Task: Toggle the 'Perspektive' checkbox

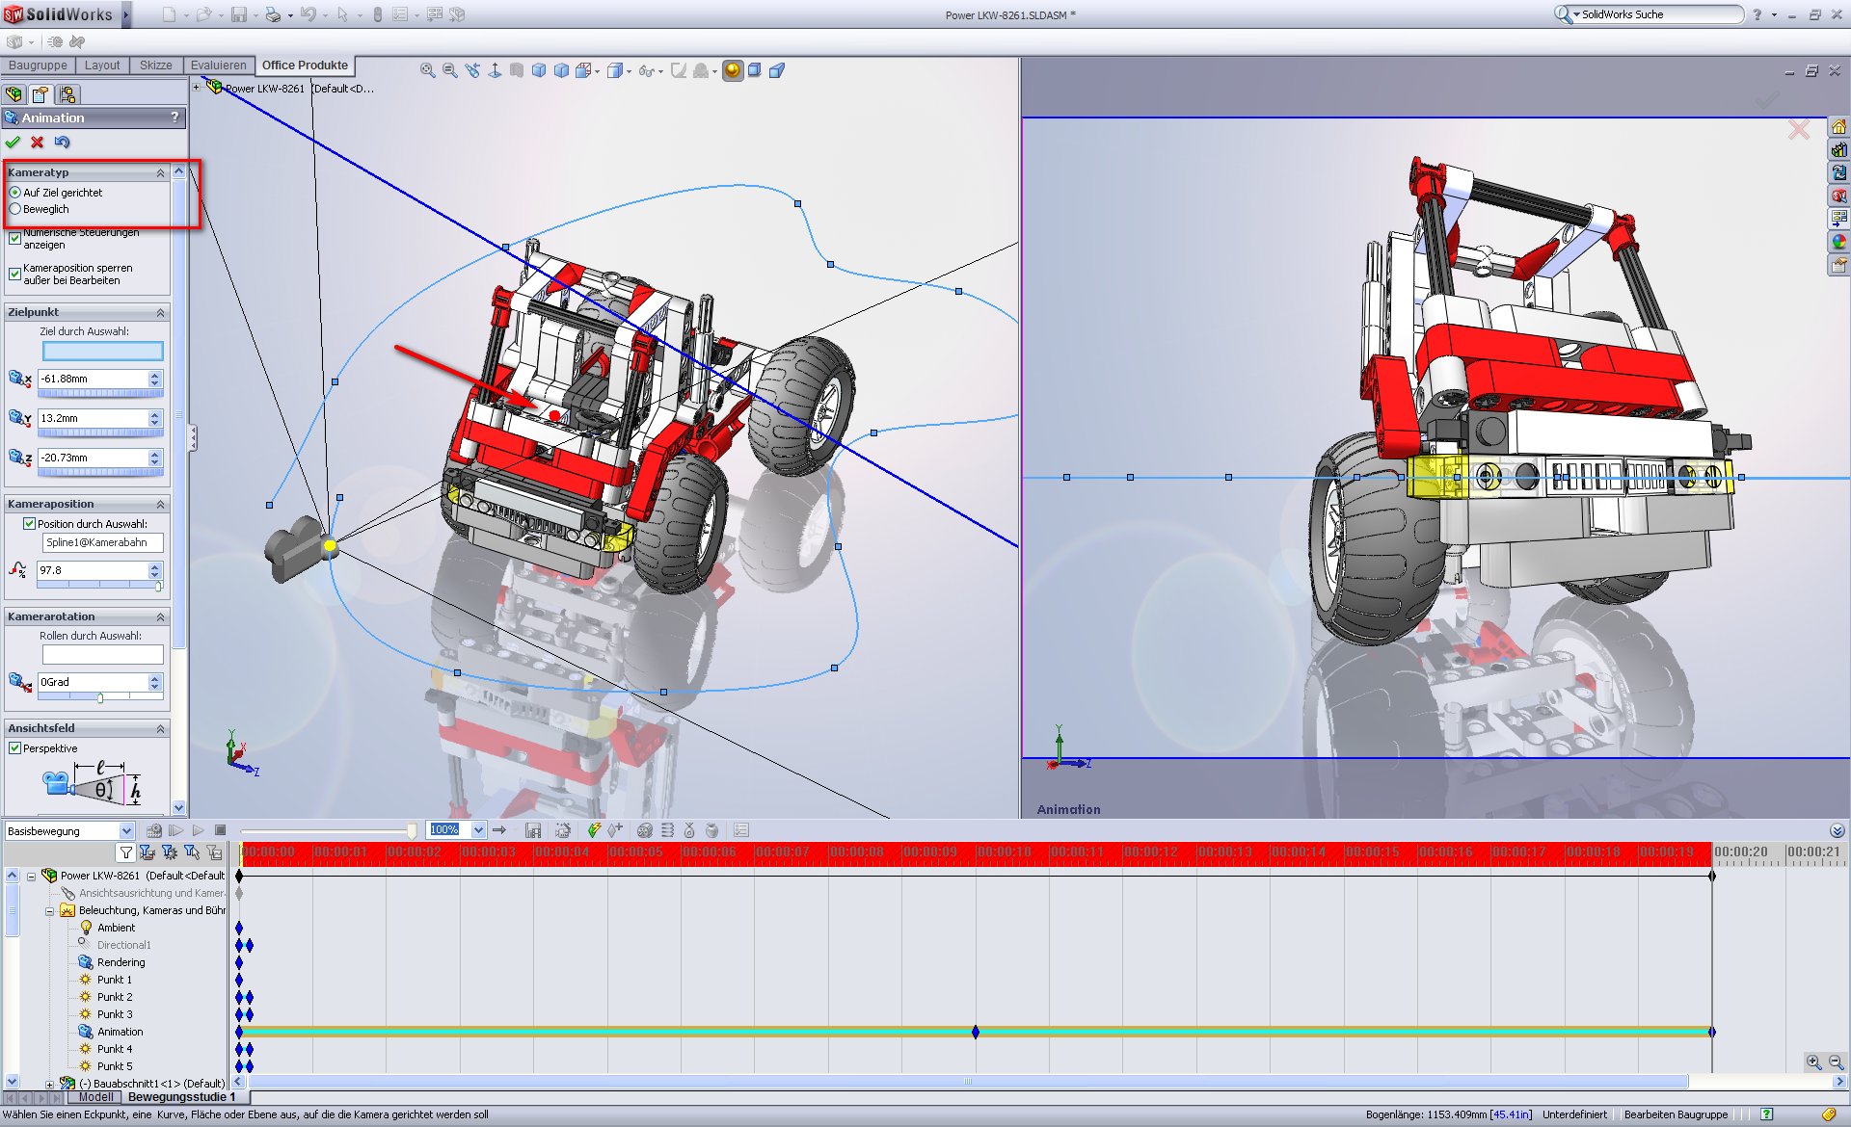Action: tap(15, 748)
